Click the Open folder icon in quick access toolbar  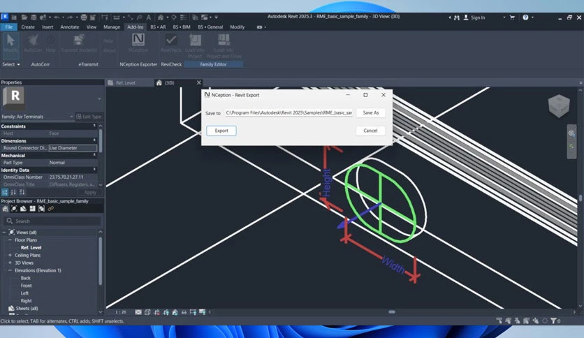[24, 17]
